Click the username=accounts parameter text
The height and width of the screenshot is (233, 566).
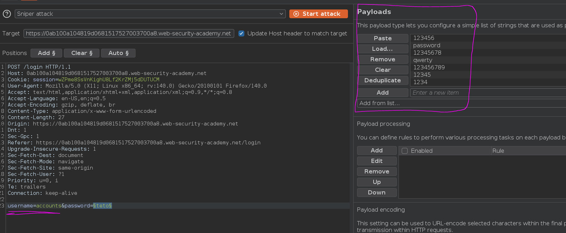click(x=34, y=206)
